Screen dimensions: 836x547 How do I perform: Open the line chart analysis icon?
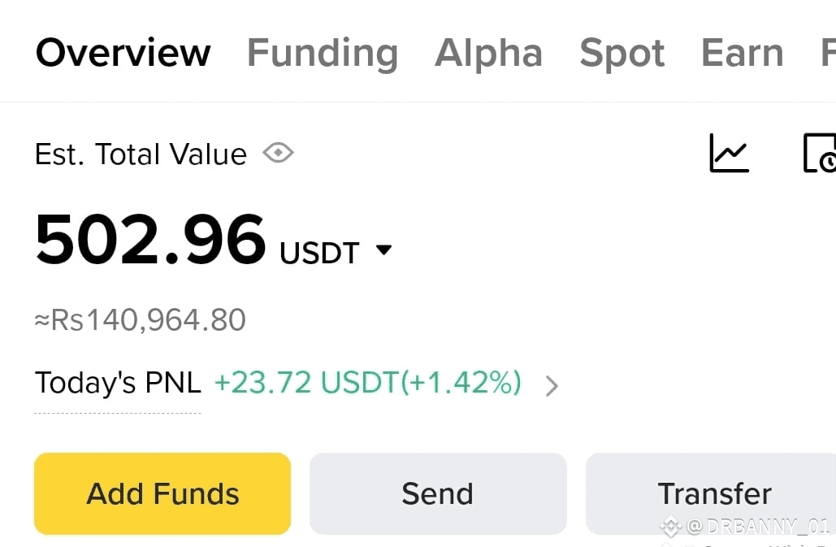pos(730,153)
